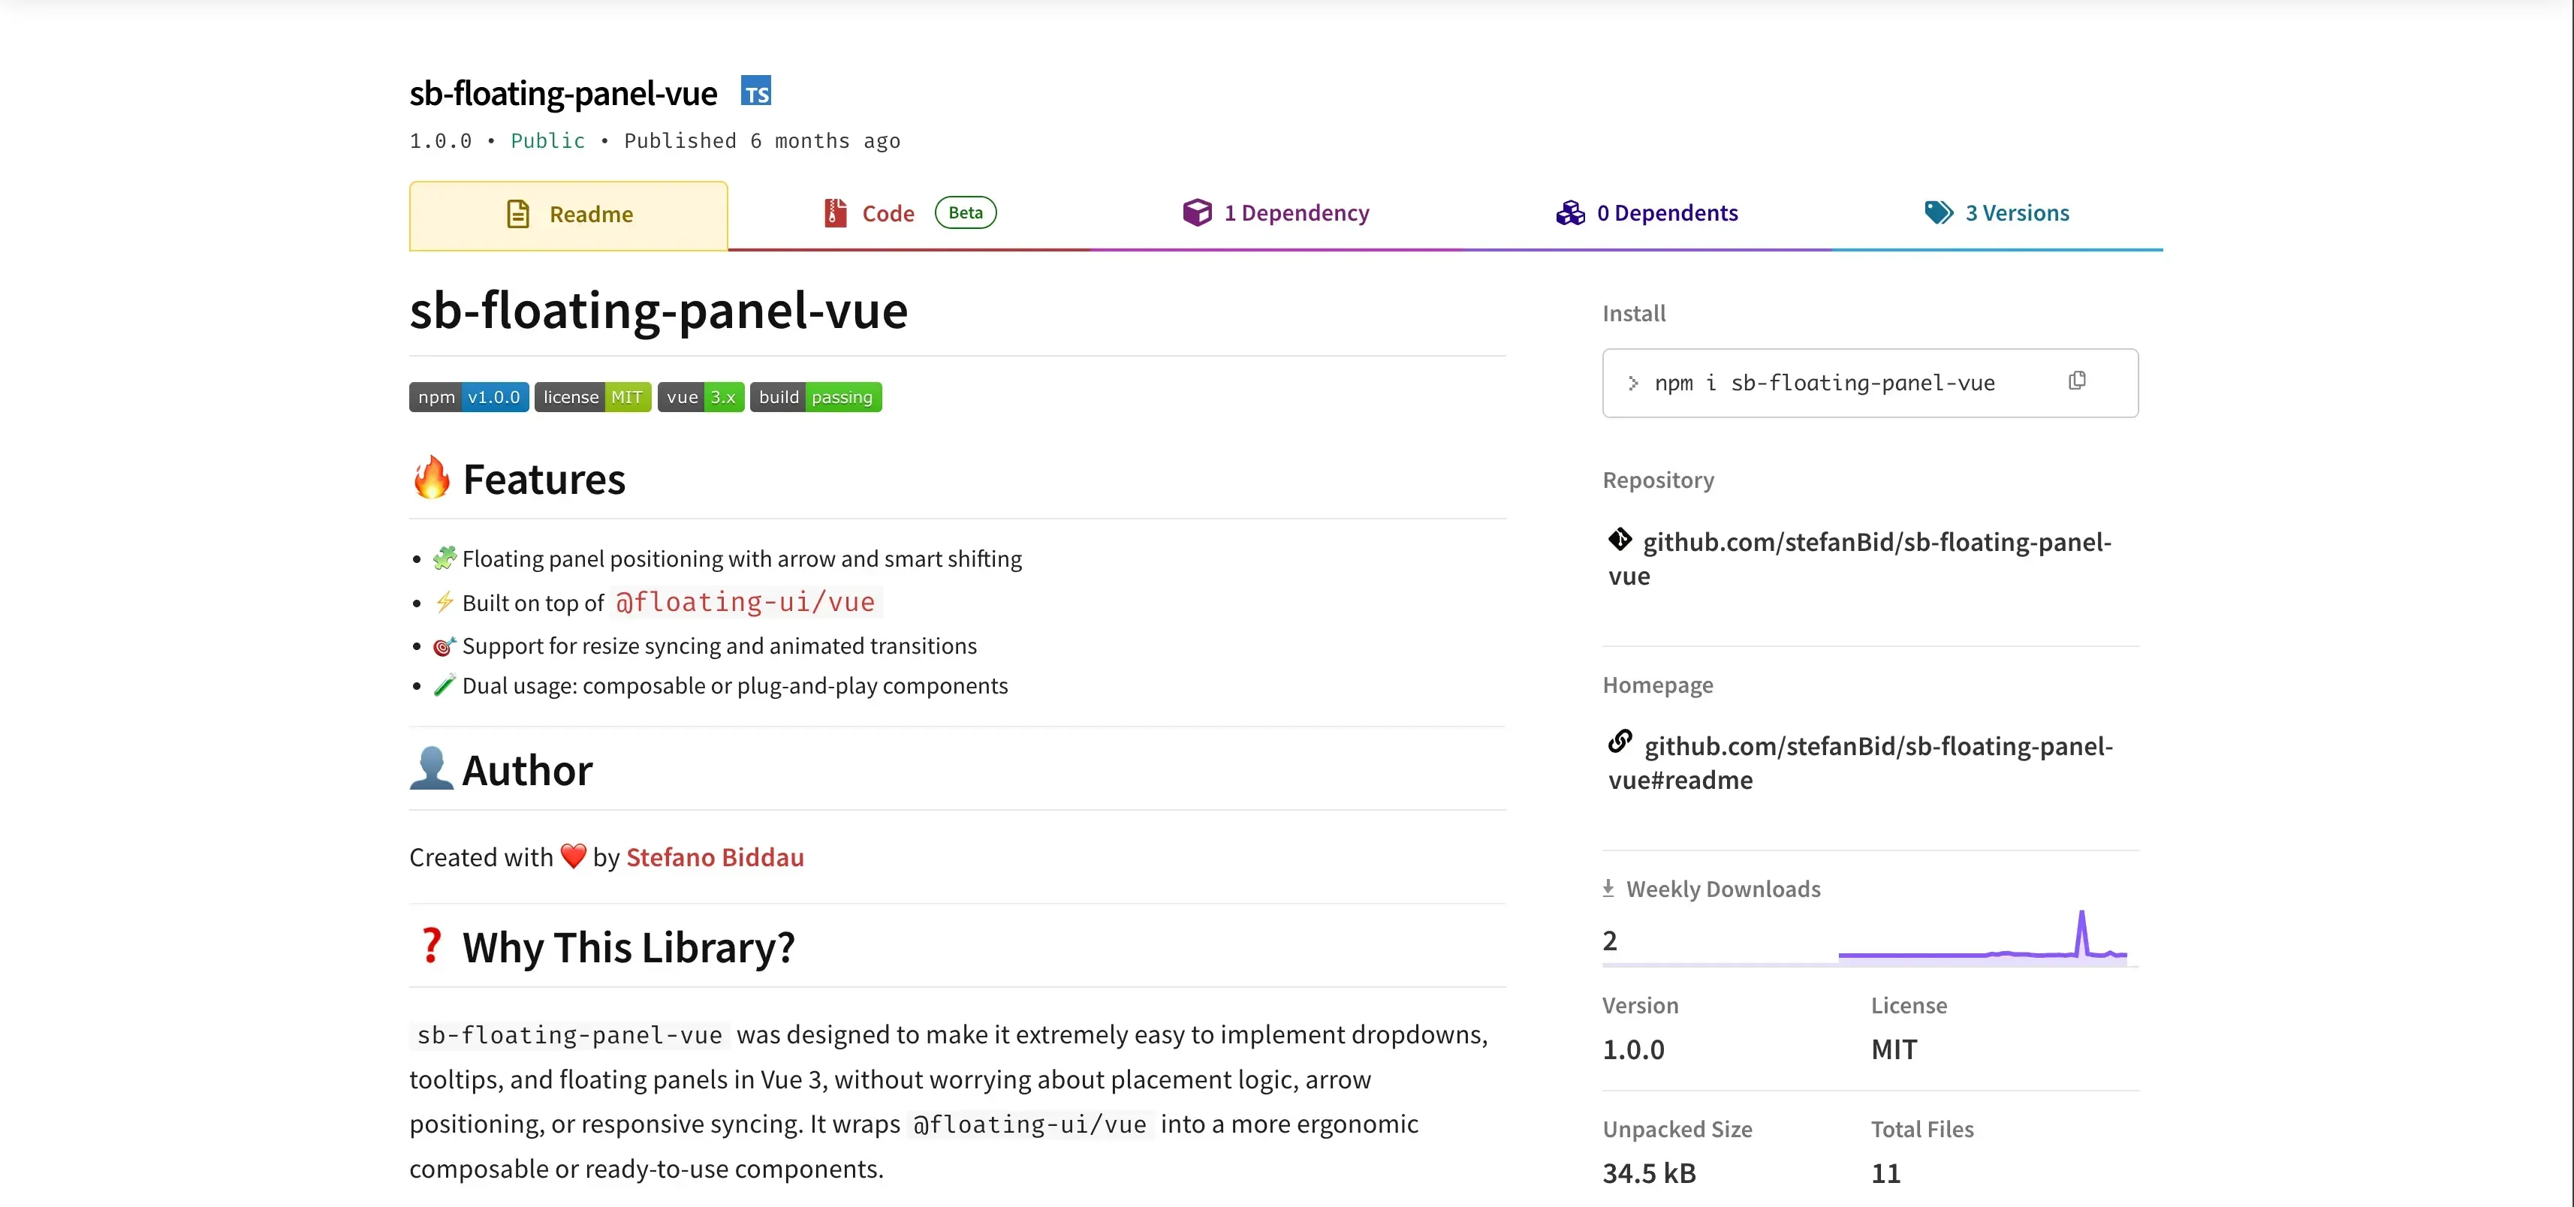Click the Versions tags icon
The width and height of the screenshot is (2574, 1207).
tap(1939, 213)
